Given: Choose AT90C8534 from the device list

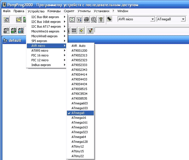Looking at the screenshot, I should pos(80,94).
